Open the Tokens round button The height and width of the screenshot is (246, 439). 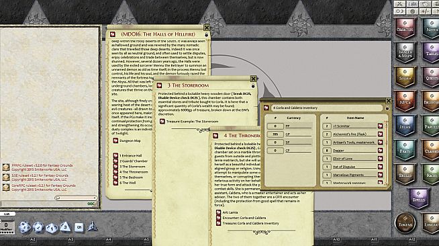point(405,223)
